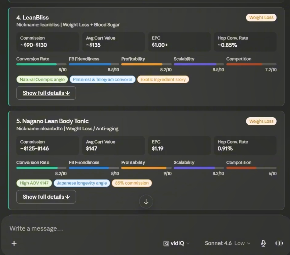Start dictation with the microphone icon
This screenshot has height=255, width=290.
click(x=263, y=243)
